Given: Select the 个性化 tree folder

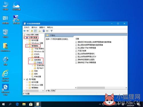Looking at the screenshot, I should [38, 62].
